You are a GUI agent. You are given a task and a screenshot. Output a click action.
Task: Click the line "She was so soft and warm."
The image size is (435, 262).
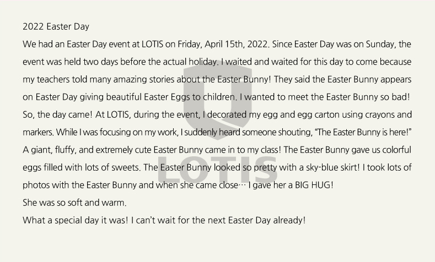click(x=74, y=203)
